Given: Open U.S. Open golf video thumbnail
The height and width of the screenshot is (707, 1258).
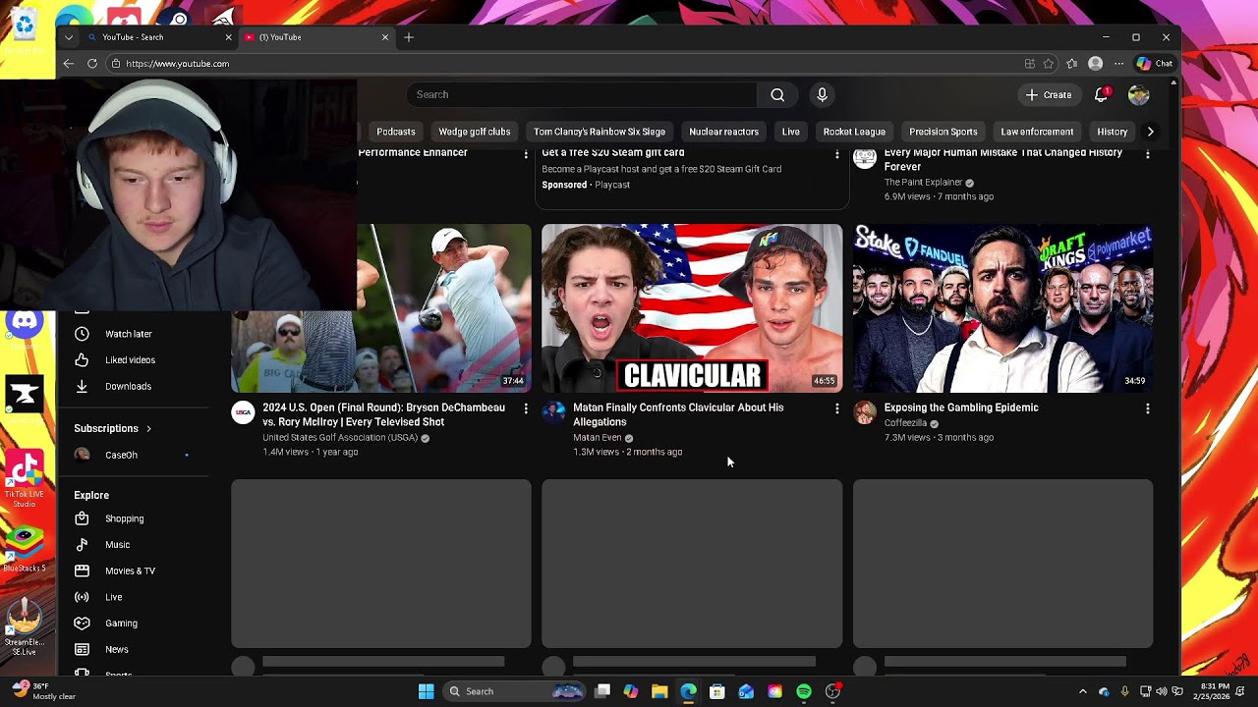Looking at the screenshot, I should point(444,308).
